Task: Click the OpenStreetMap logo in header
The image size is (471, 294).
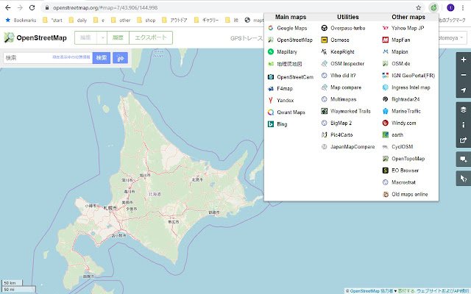Action: 35,37
